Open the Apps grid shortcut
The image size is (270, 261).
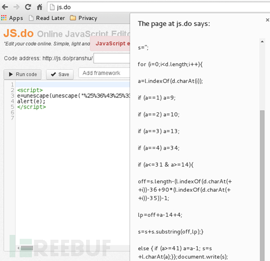[x=12, y=18]
